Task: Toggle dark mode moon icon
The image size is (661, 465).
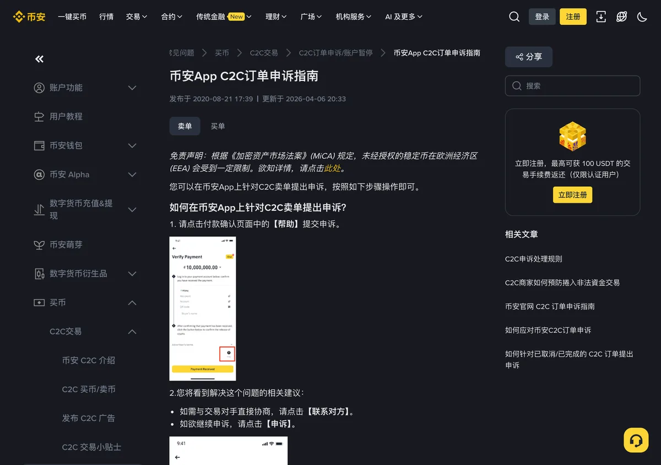Action: point(642,17)
